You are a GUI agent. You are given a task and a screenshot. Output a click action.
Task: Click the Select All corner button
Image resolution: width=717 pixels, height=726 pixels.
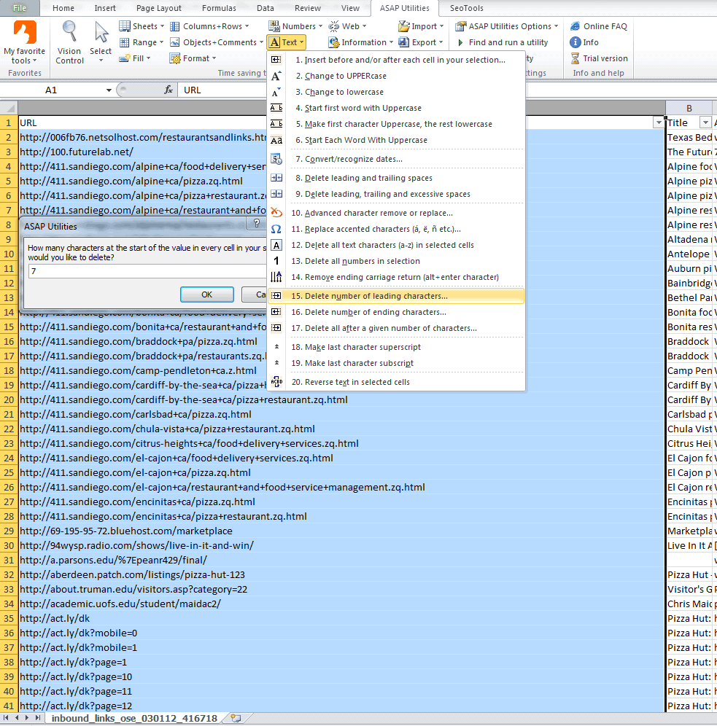click(x=9, y=108)
